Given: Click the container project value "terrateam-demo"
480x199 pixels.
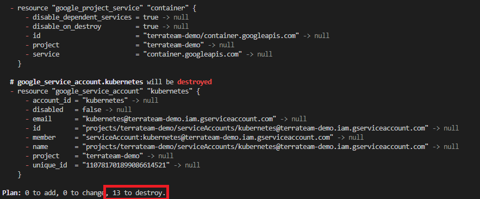Looking at the screenshot, I should [x=173, y=45].
